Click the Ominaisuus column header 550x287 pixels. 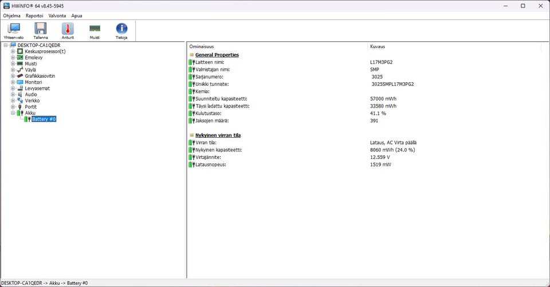[202, 46]
